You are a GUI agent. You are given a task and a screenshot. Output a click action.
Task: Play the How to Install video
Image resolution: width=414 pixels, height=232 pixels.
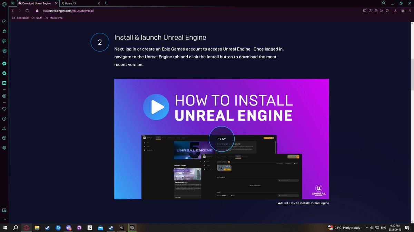point(156,108)
